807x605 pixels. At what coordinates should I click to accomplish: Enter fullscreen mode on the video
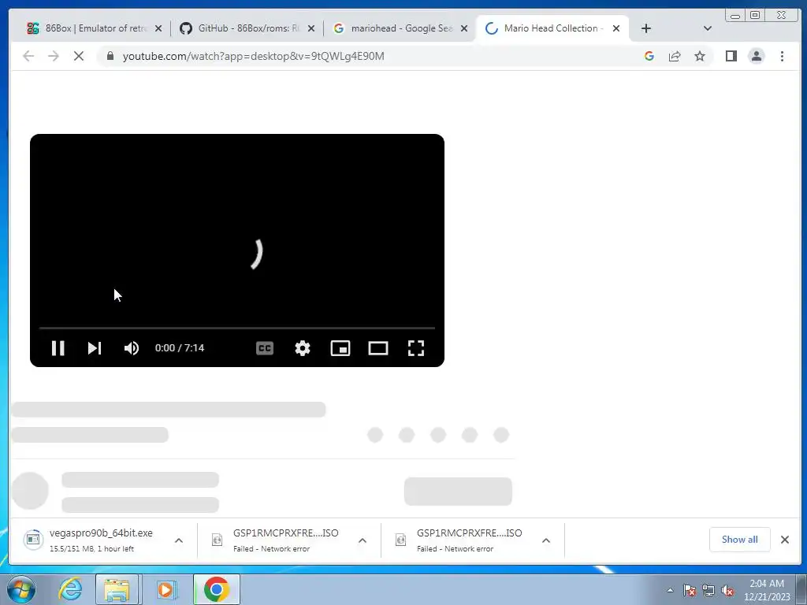click(416, 348)
